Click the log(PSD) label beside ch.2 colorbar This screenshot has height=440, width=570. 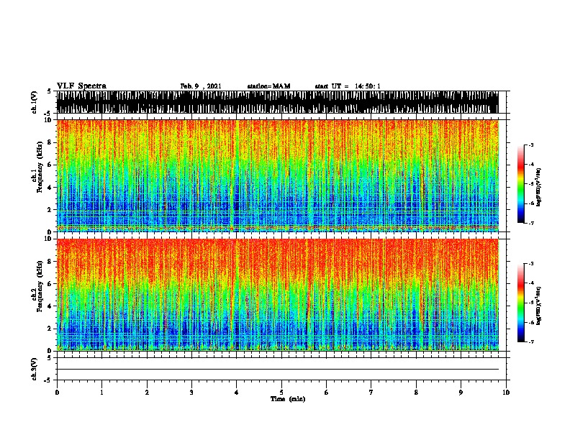coord(538,306)
